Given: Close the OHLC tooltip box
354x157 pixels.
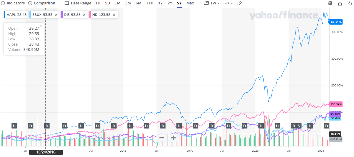Looking at the screenshot, I should (x=41, y=26).
